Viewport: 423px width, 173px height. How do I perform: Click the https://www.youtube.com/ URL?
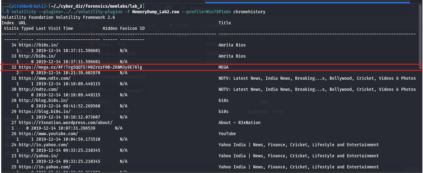tap(48, 134)
